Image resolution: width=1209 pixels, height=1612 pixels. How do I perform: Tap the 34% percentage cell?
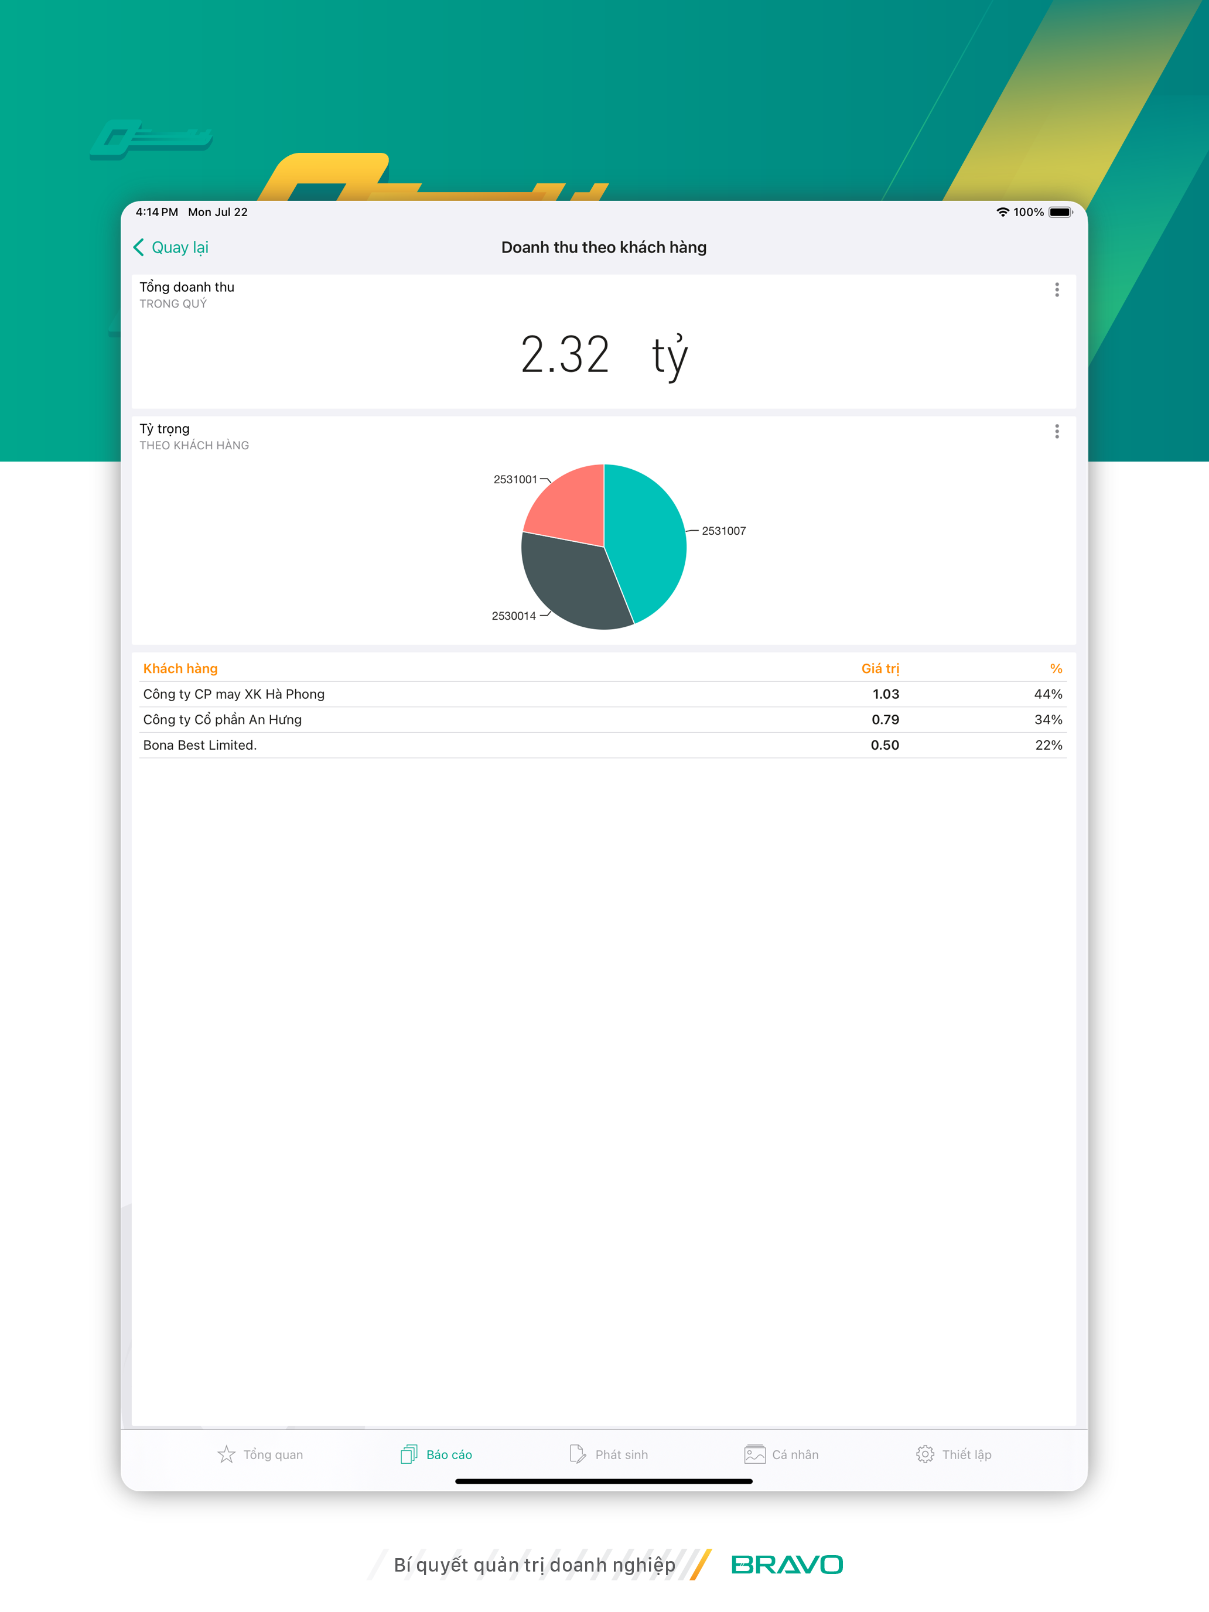pos(1048,719)
